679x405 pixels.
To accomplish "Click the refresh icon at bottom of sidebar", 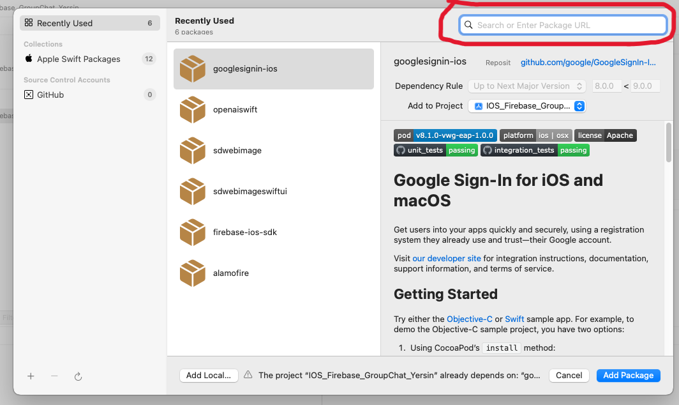I will coord(78,376).
